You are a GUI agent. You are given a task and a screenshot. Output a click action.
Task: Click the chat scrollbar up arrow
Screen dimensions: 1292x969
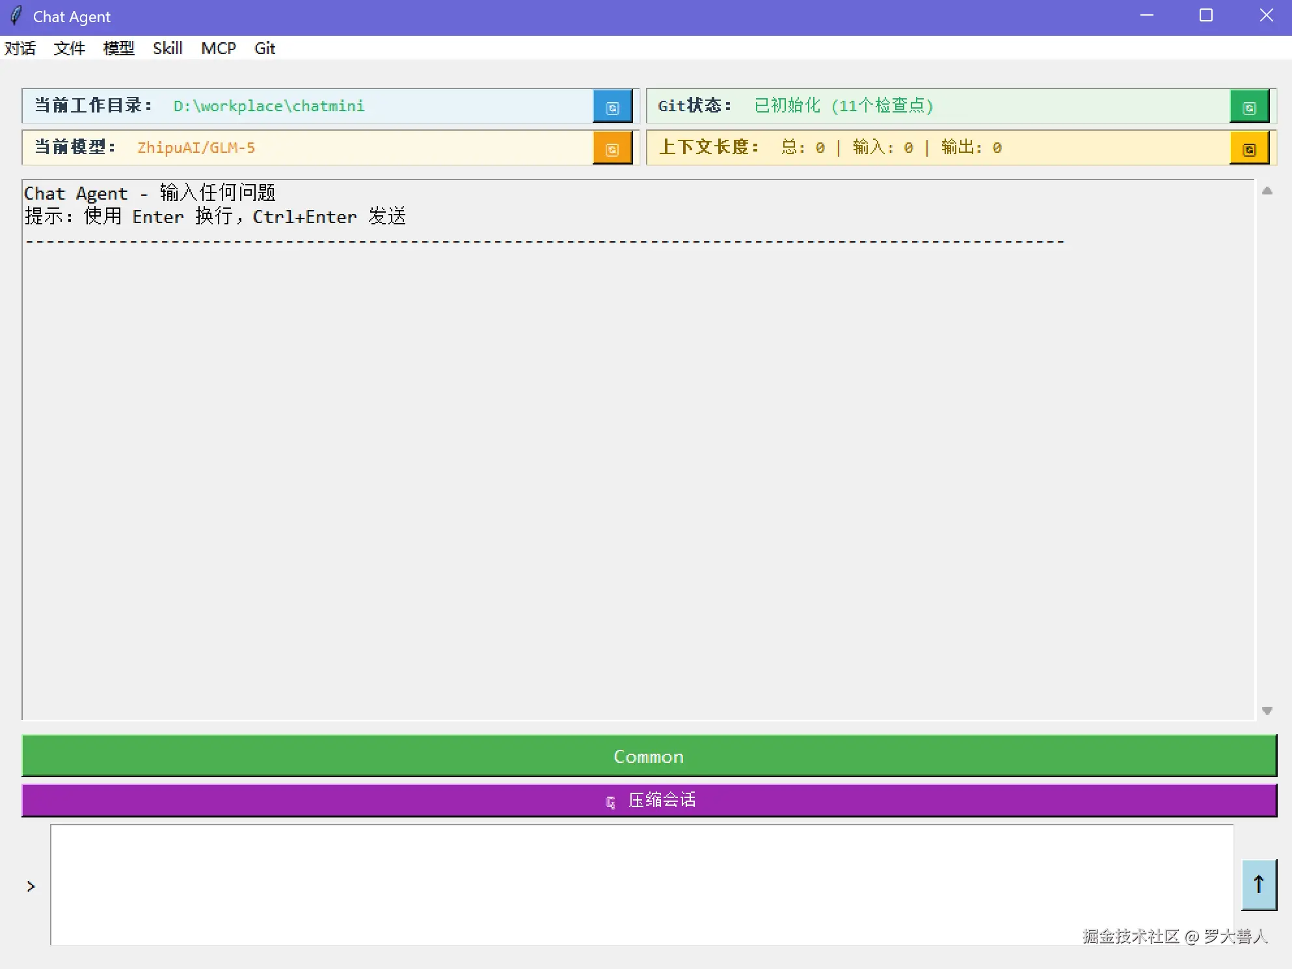(1267, 191)
